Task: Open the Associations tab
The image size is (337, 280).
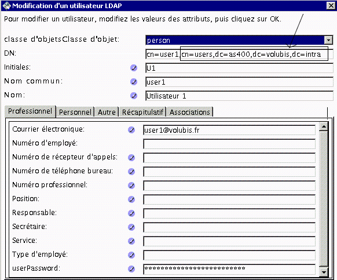Action: pos(190,112)
